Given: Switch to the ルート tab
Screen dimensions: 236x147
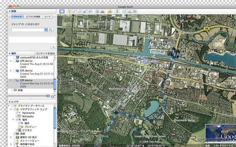Looking at the screenshot, I should click(x=48, y=17).
